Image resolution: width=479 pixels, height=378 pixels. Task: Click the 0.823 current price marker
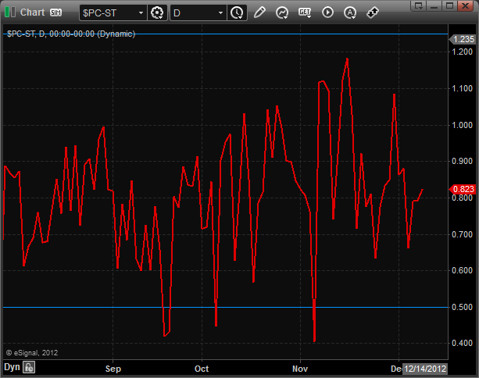point(462,189)
